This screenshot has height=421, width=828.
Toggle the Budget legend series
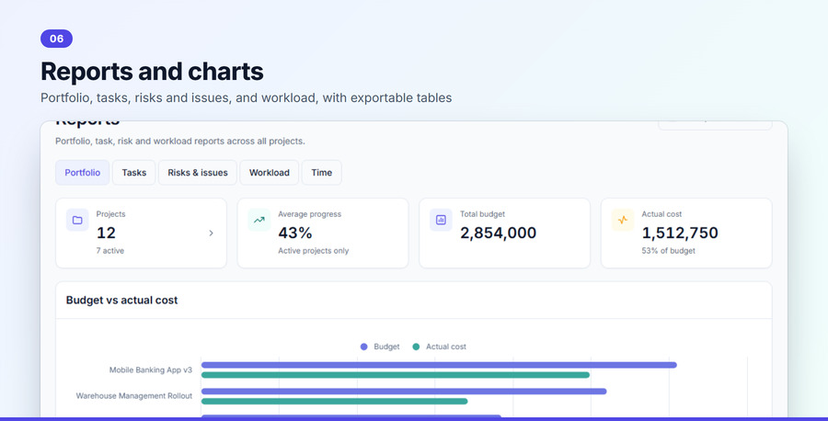(x=380, y=347)
